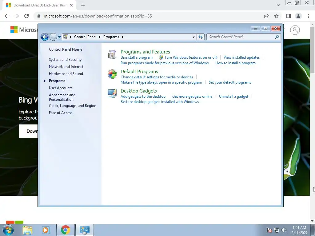
Task: Click the Chrome address bar URL
Action: click(x=98, y=16)
